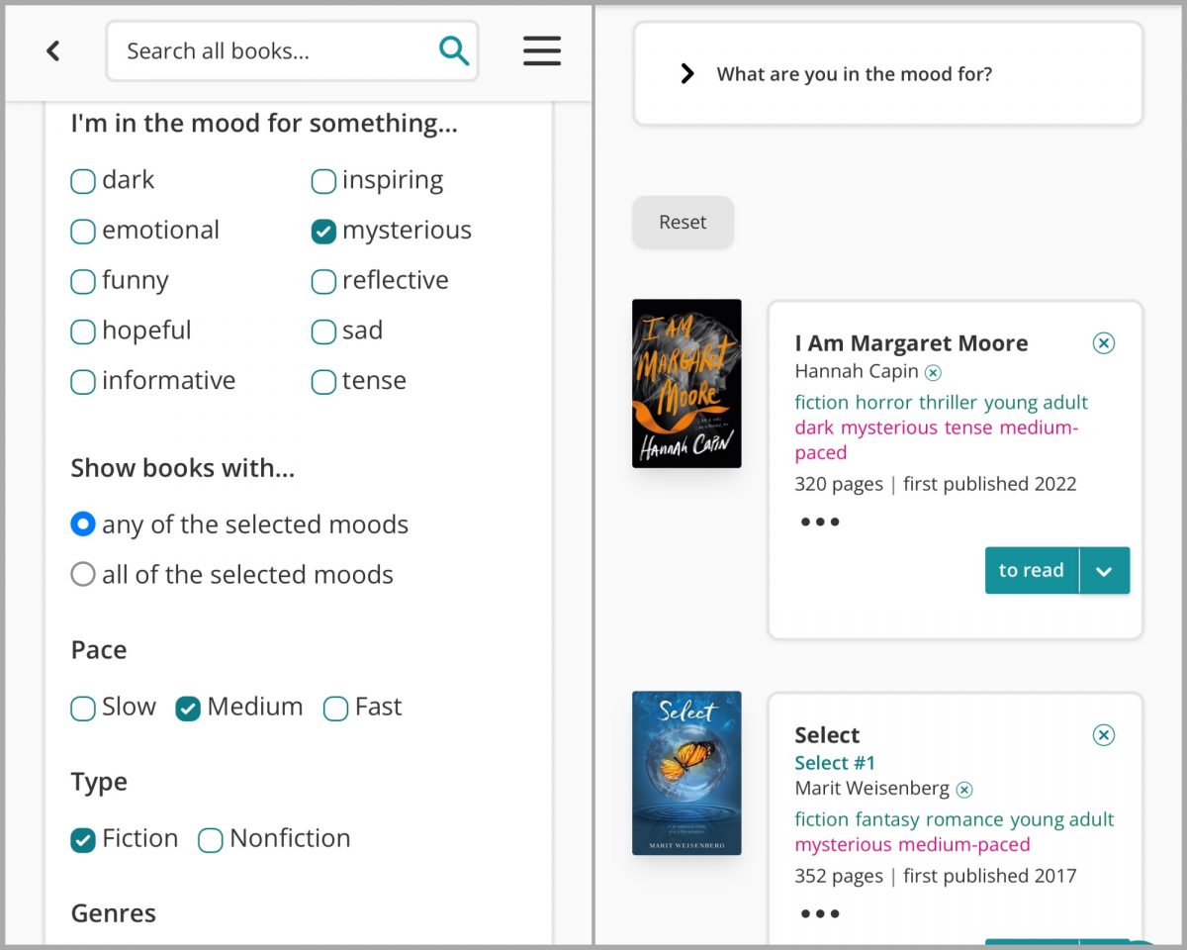Screen dimensions: 1187x950
Task: Click the back arrow icon
Action: tap(53, 50)
